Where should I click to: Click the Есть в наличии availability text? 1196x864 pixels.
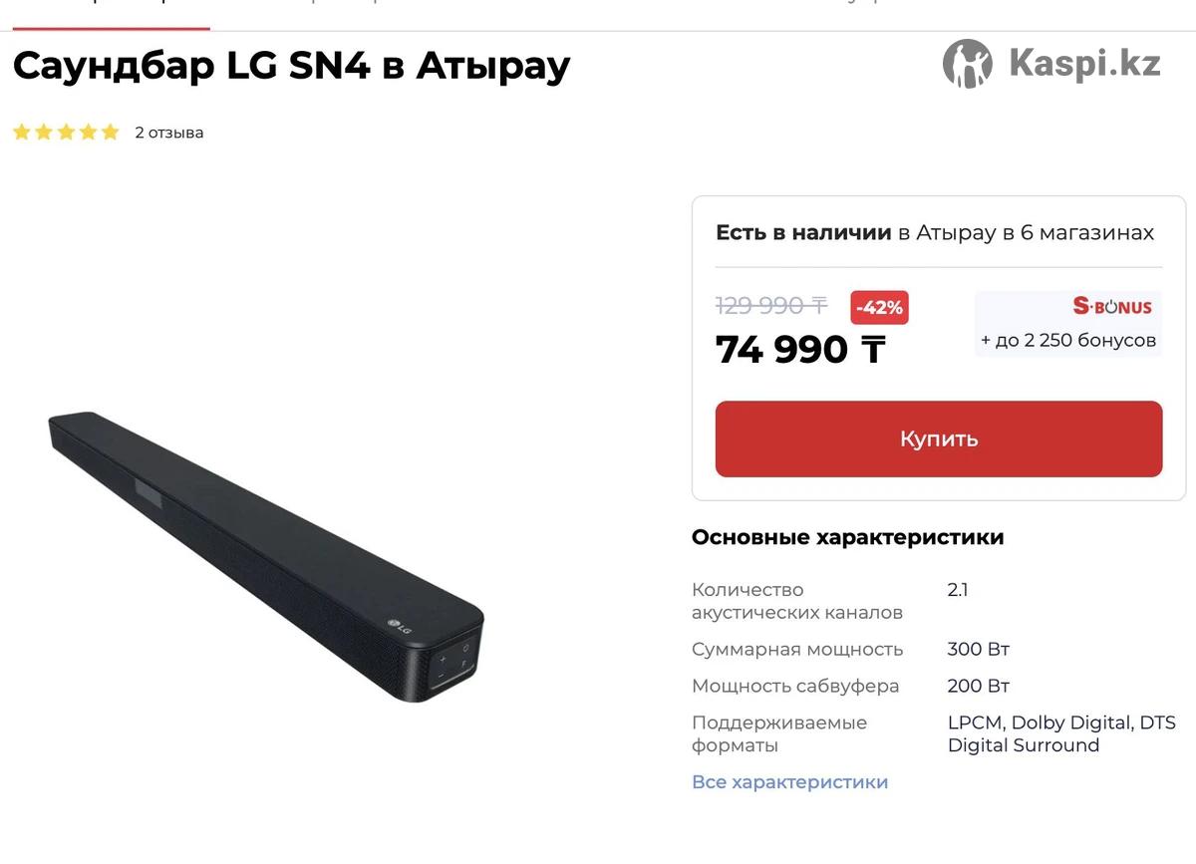click(x=803, y=233)
